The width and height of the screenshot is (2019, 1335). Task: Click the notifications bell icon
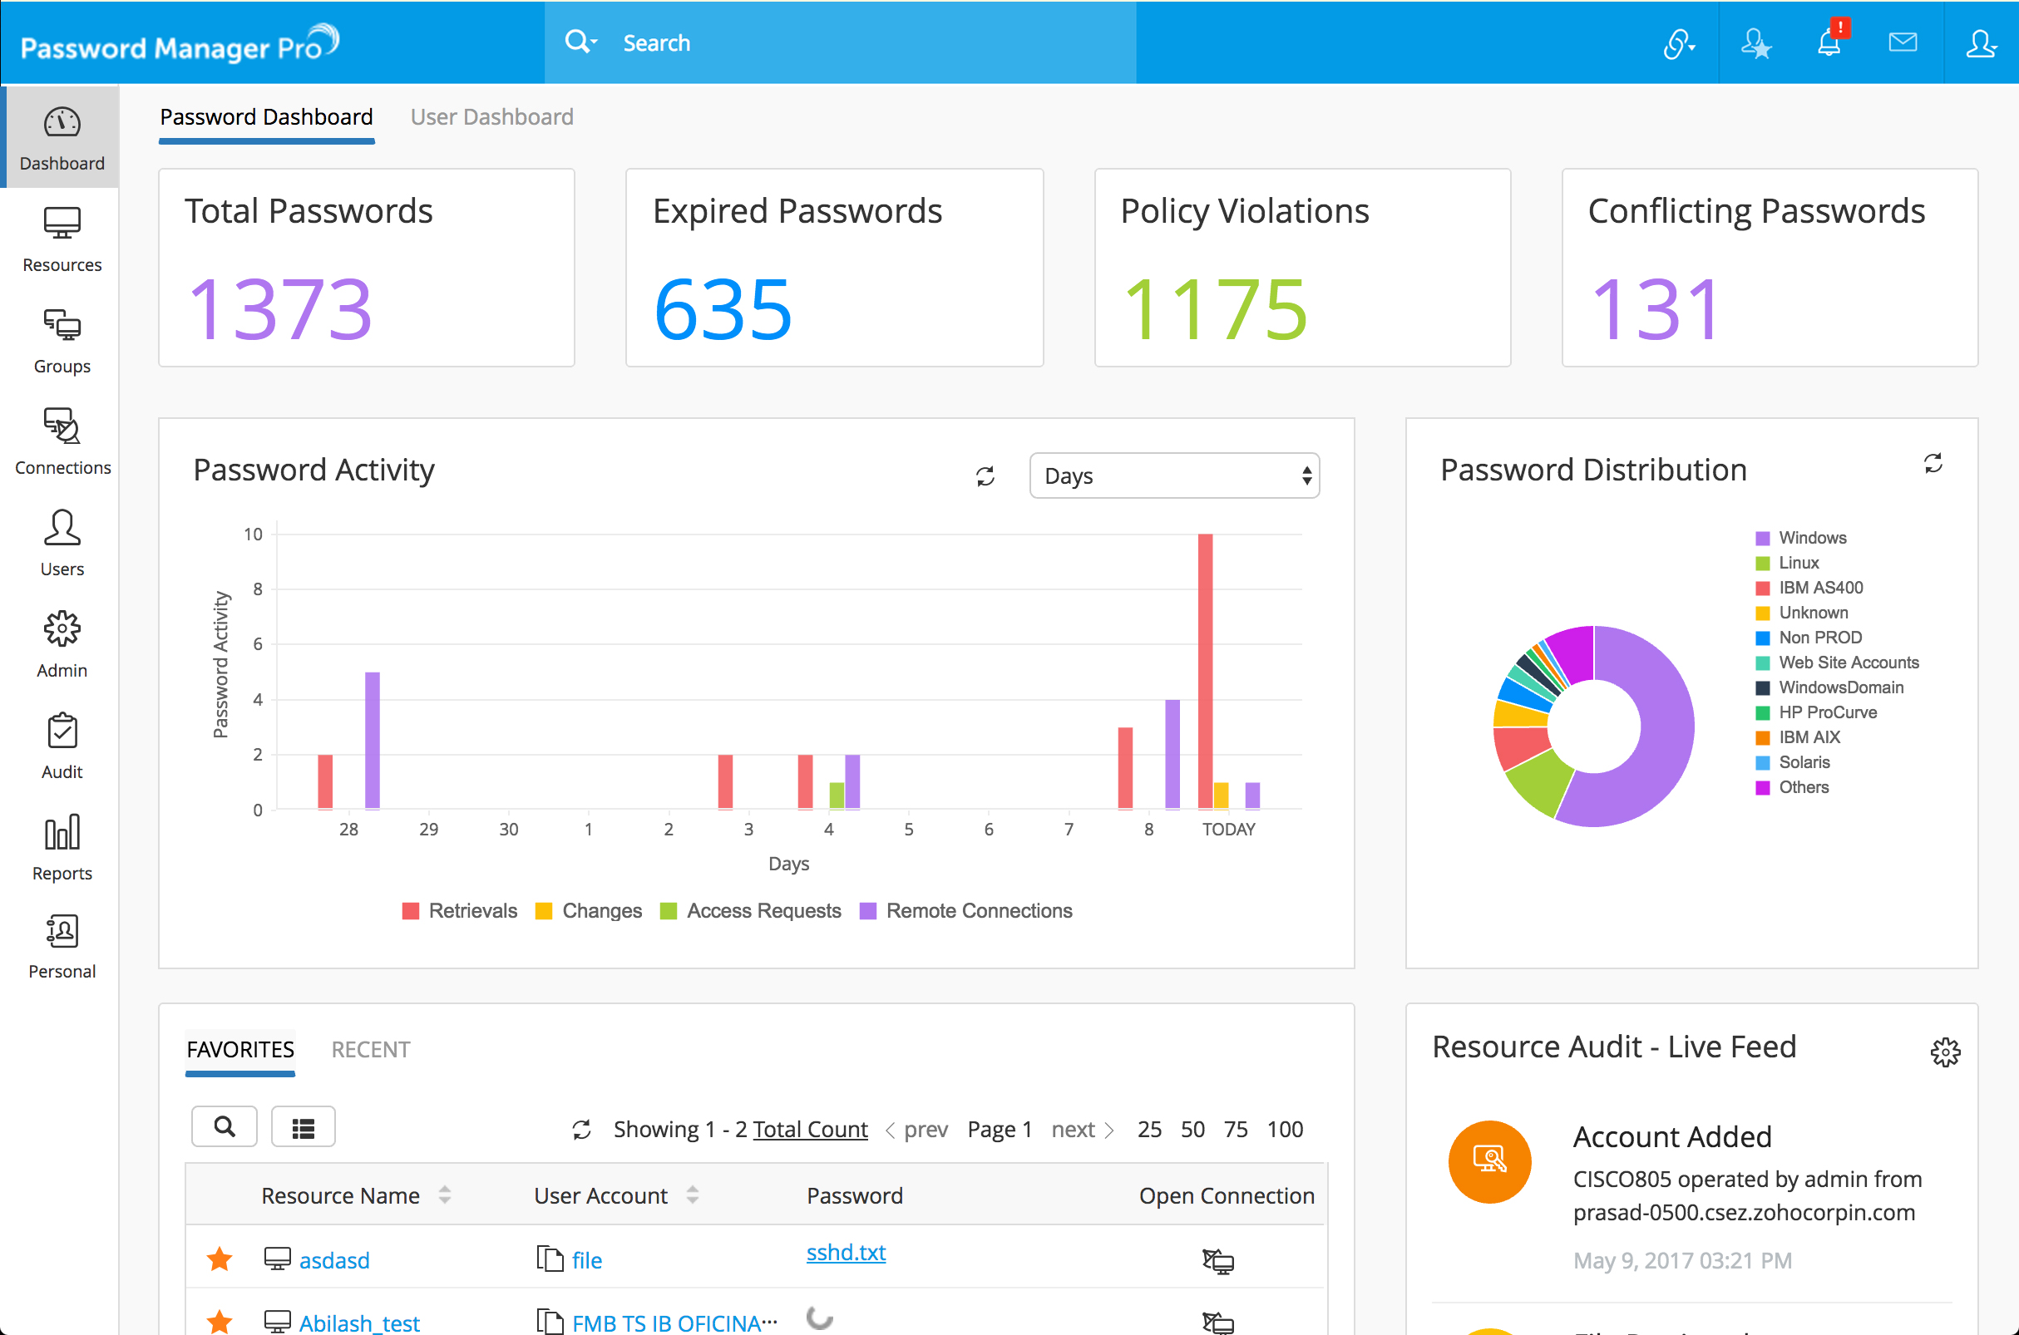click(x=1829, y=42)
